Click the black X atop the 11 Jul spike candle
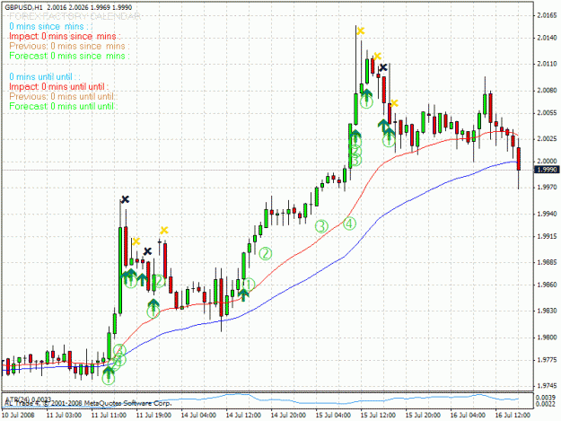The width and height of the screenshot is (561, 421). [125, 199]
